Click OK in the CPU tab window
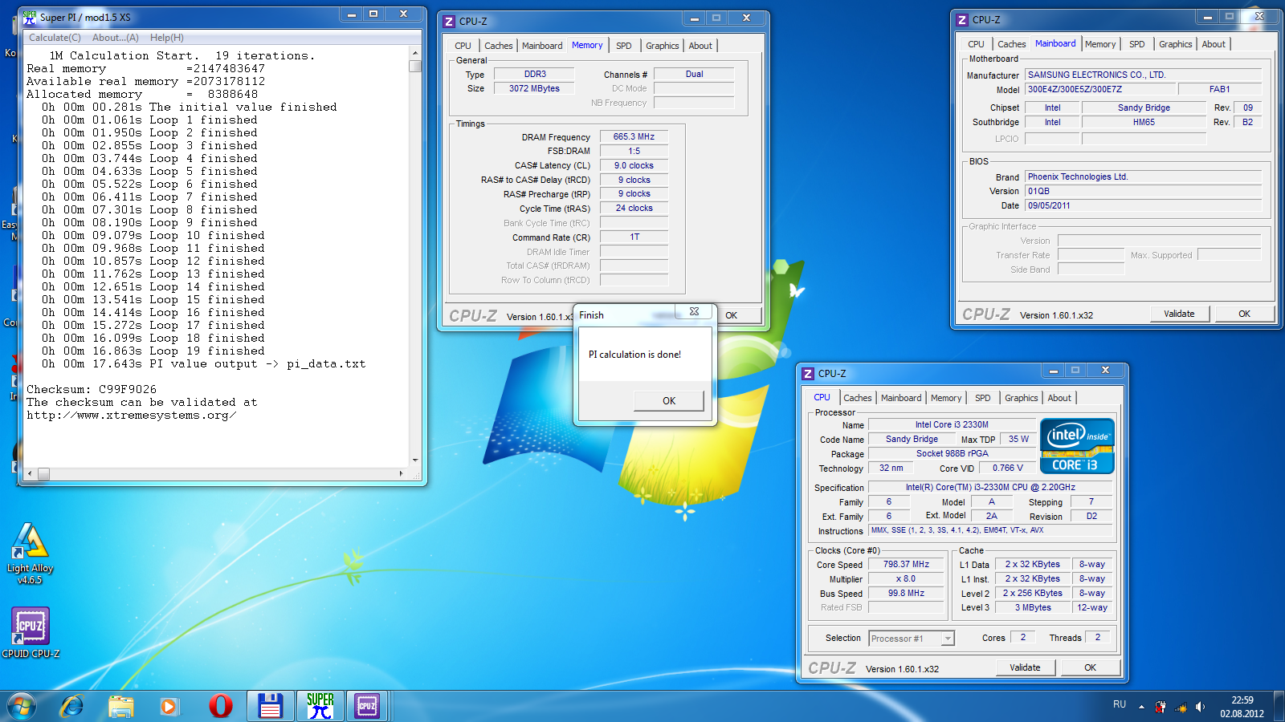 [x=1090, y=667]
